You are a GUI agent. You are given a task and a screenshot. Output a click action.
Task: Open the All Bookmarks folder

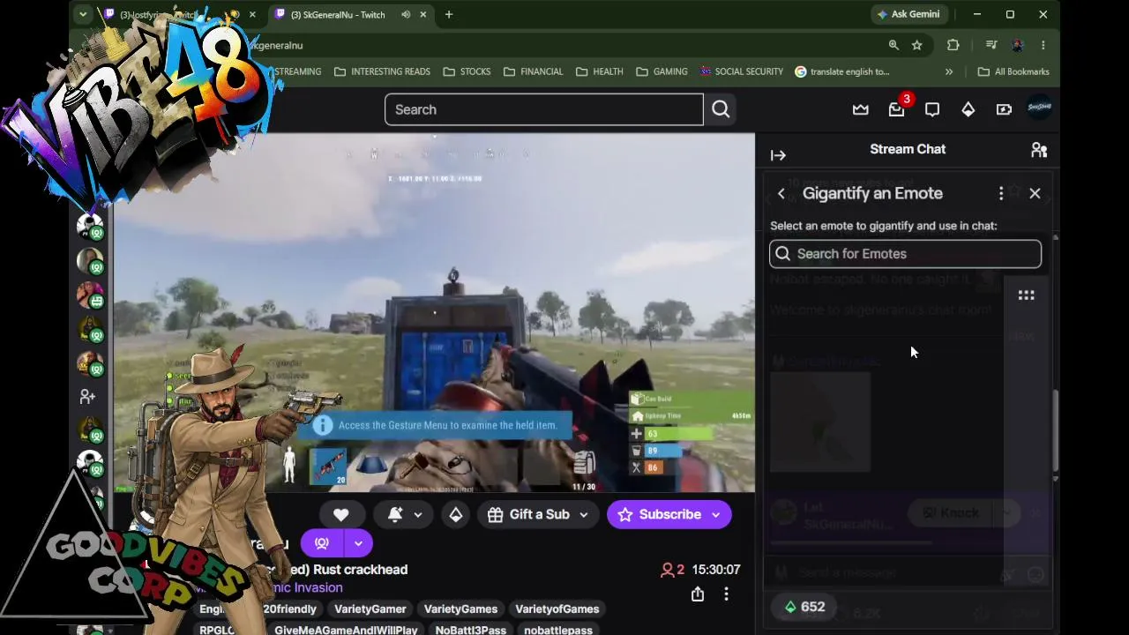pos(1013,71)
